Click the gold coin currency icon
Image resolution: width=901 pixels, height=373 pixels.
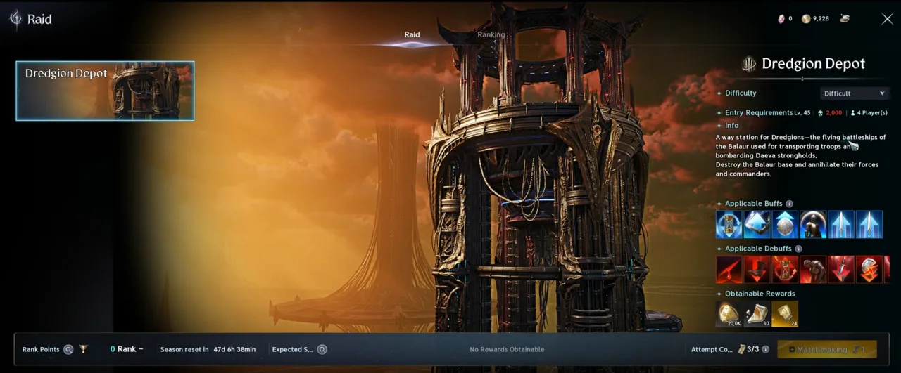(806, 19)
